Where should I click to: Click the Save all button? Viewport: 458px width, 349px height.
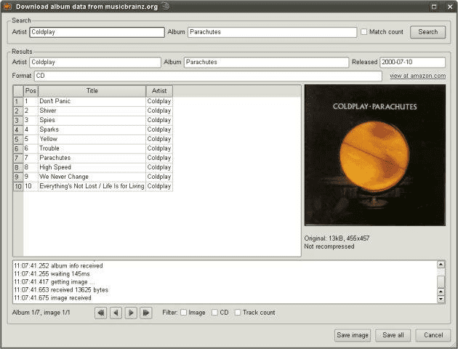pyautogui.click(x=393, y=335)
